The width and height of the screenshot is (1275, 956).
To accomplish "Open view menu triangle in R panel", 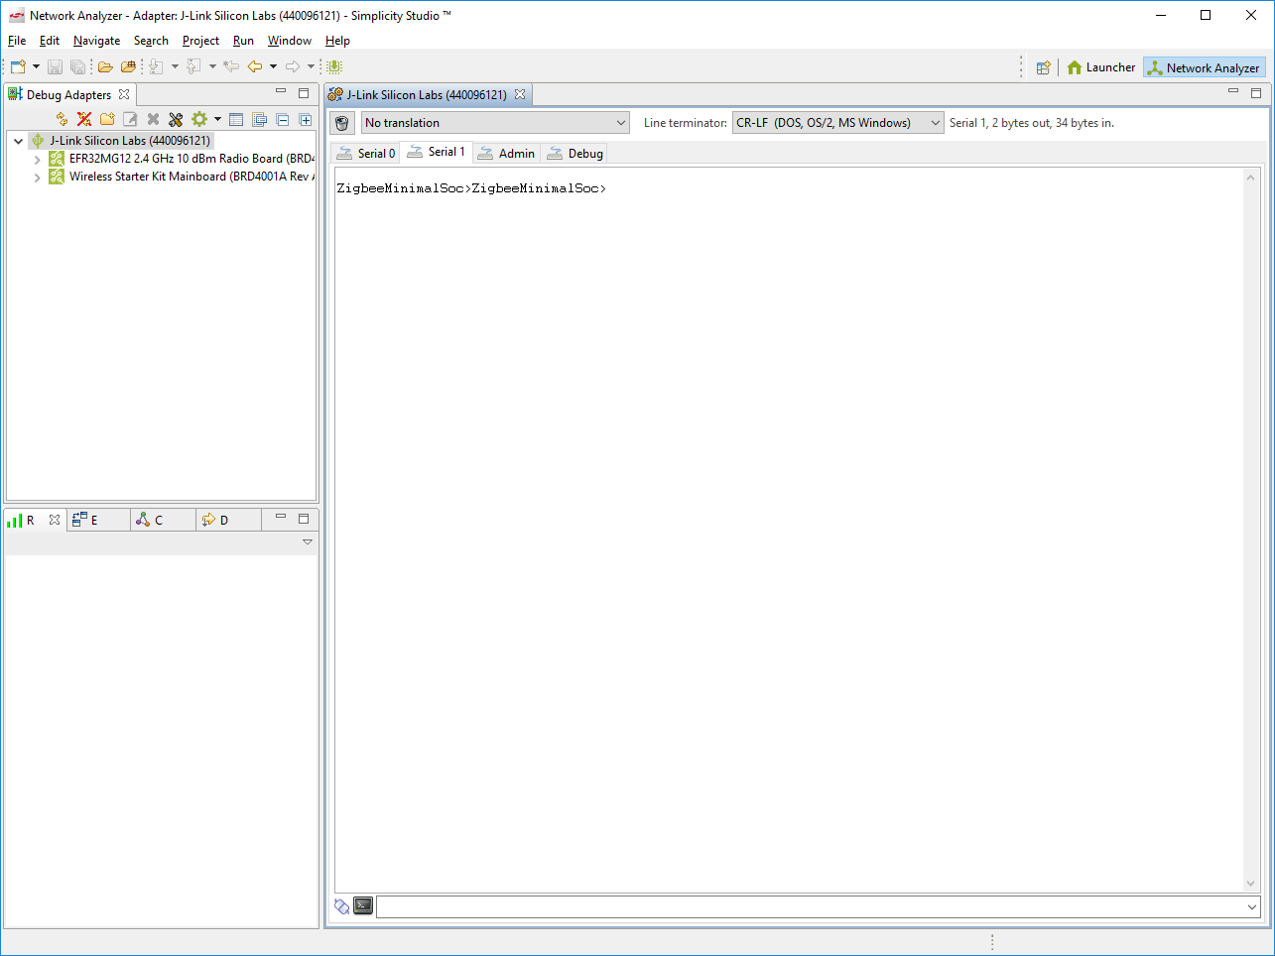I will point(308,541).
